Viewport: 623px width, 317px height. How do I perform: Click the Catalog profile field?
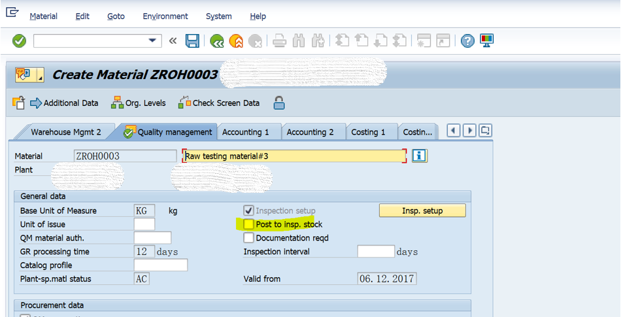tap(161, 265)
